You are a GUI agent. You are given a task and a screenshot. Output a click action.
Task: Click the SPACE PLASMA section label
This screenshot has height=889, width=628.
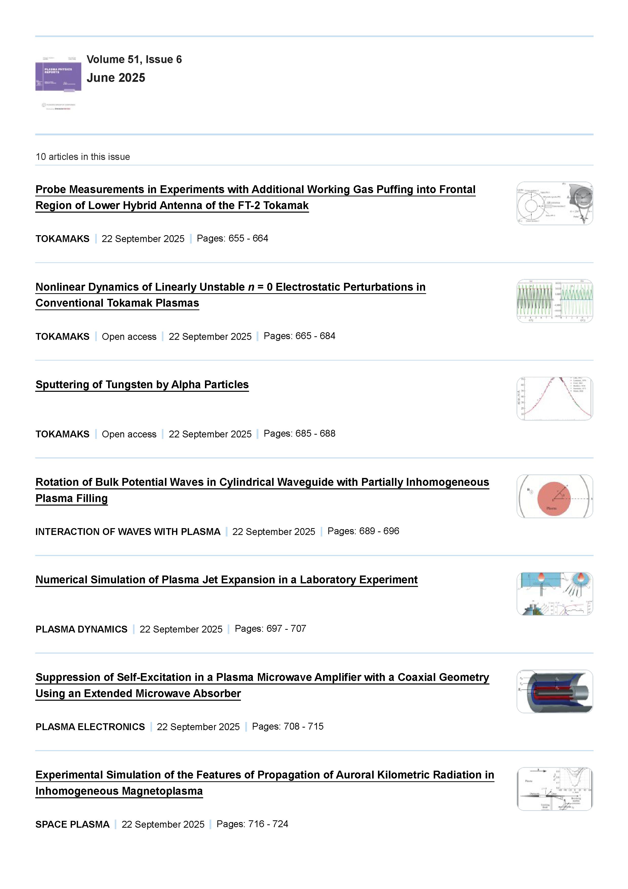[x=72, y=824]
